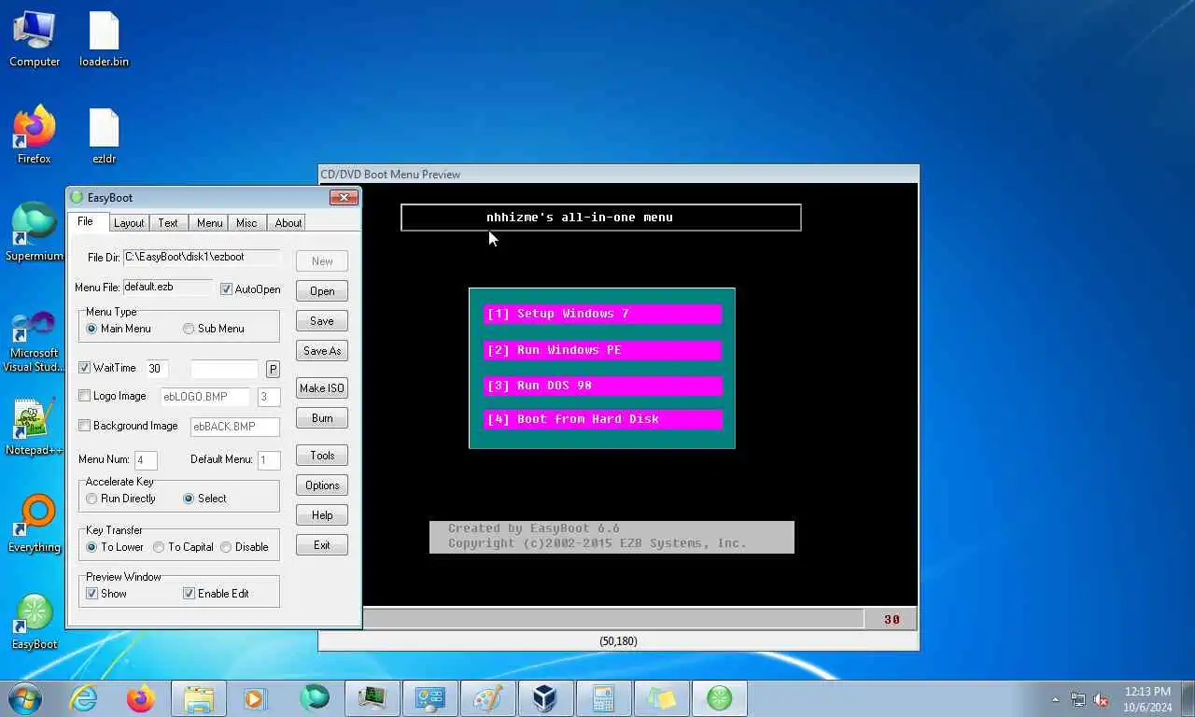Switch to the File tab
The image size is (1195, 717).
[85, 222]
